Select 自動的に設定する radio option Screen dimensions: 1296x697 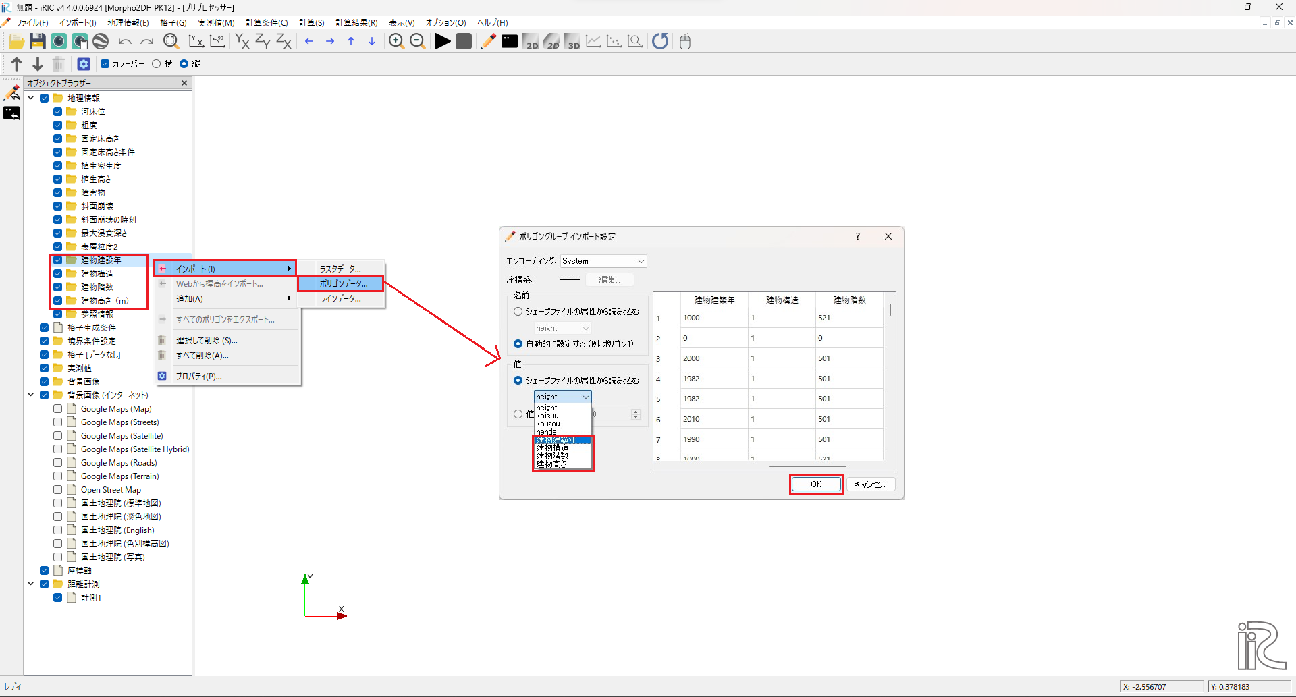click(518, 344)
